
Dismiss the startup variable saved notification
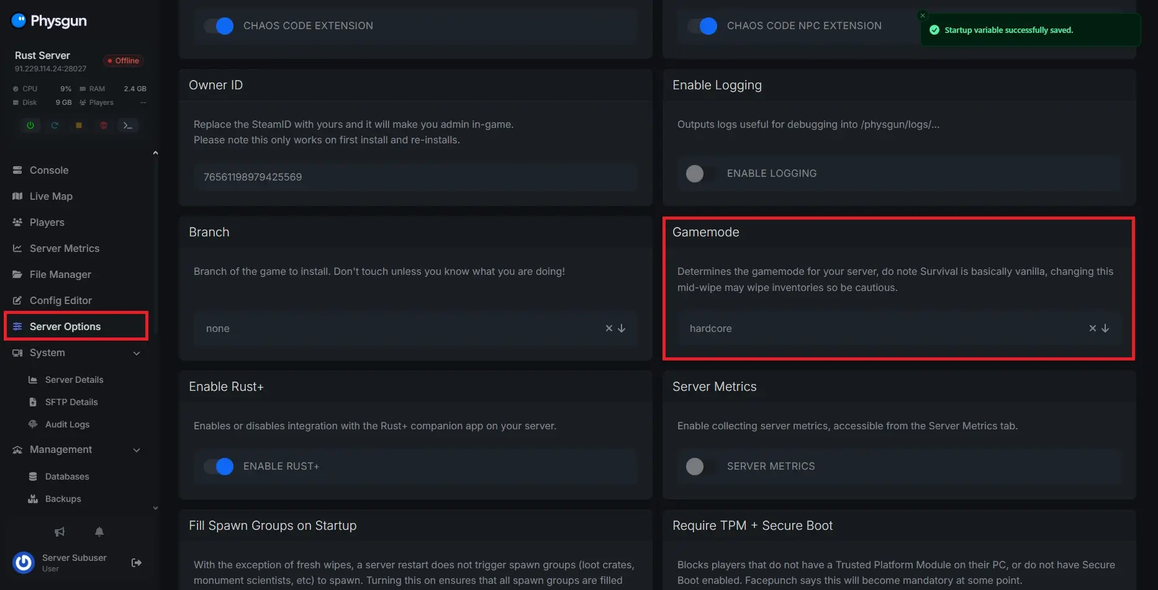(x=923, y=16)
